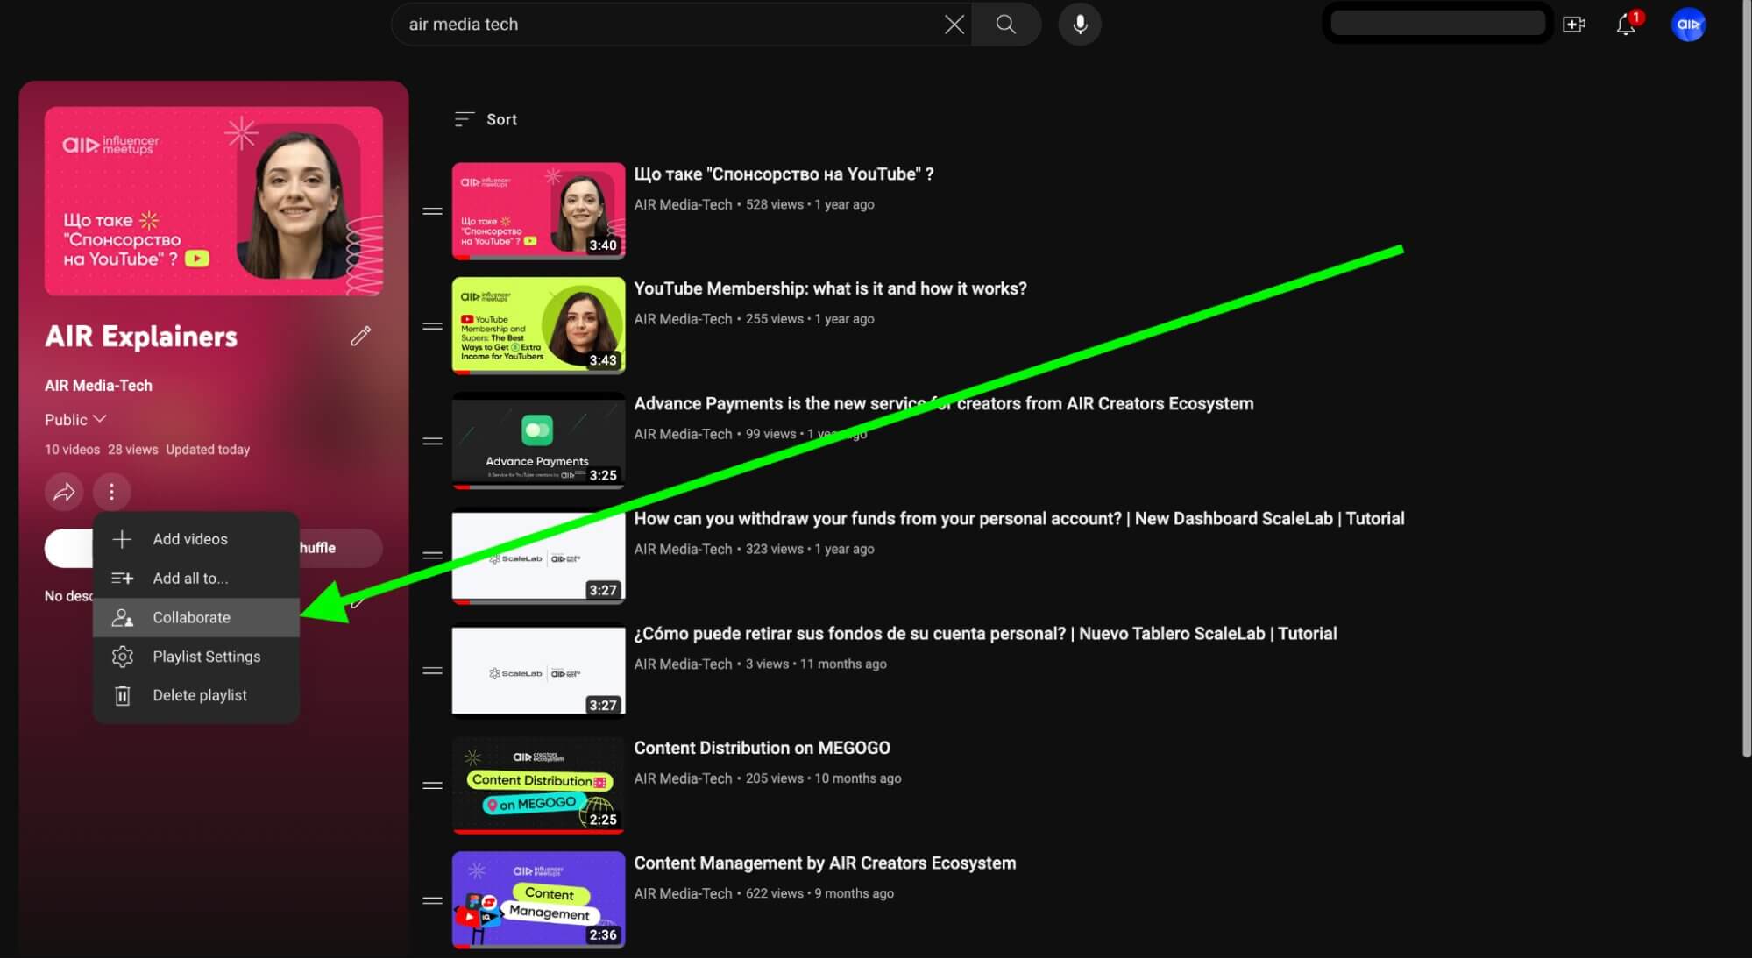The image size is (1752, 959).
Task: Choose Delete playlist from the menu
Action: coord(196,695)
